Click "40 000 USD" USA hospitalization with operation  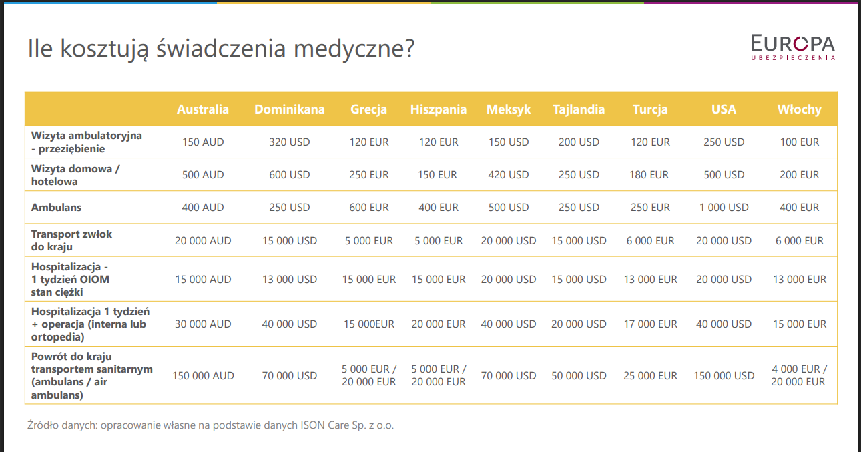724,324
